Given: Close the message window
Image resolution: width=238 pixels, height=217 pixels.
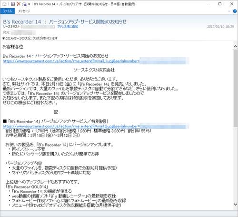Looking at the screenshot, I should coord(232,4).
